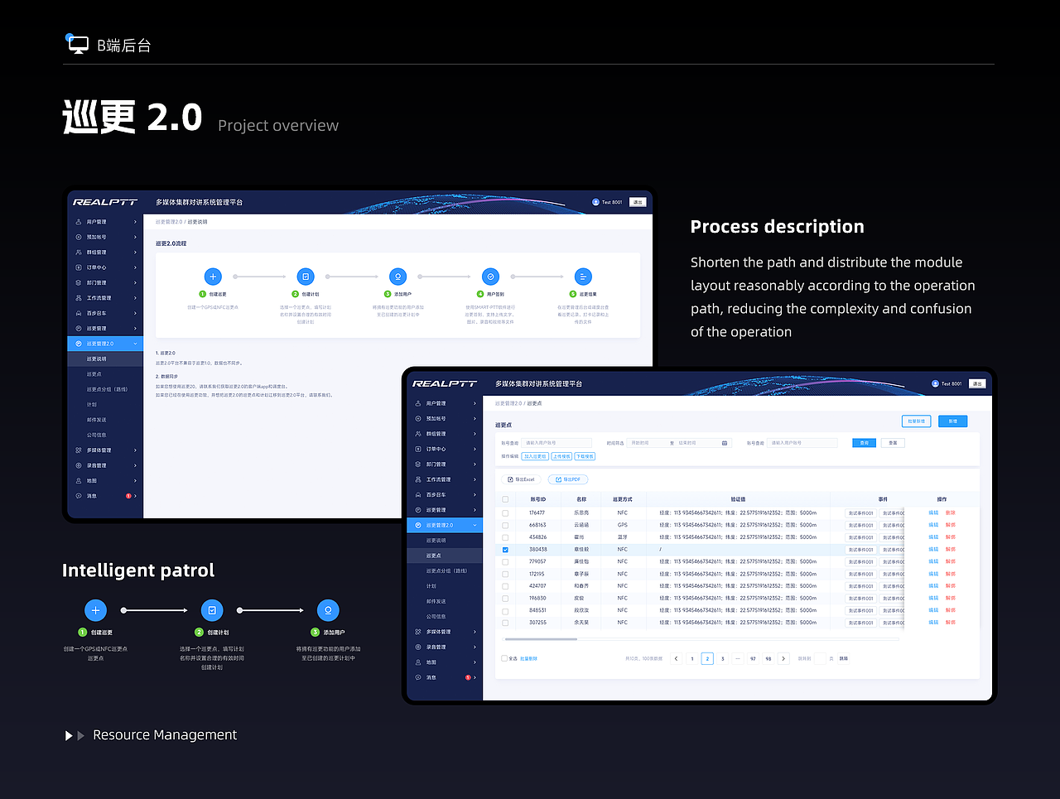1060x799 pixels.
Task: Toggle the table header select-all checkbox
Action: (505, 499)
